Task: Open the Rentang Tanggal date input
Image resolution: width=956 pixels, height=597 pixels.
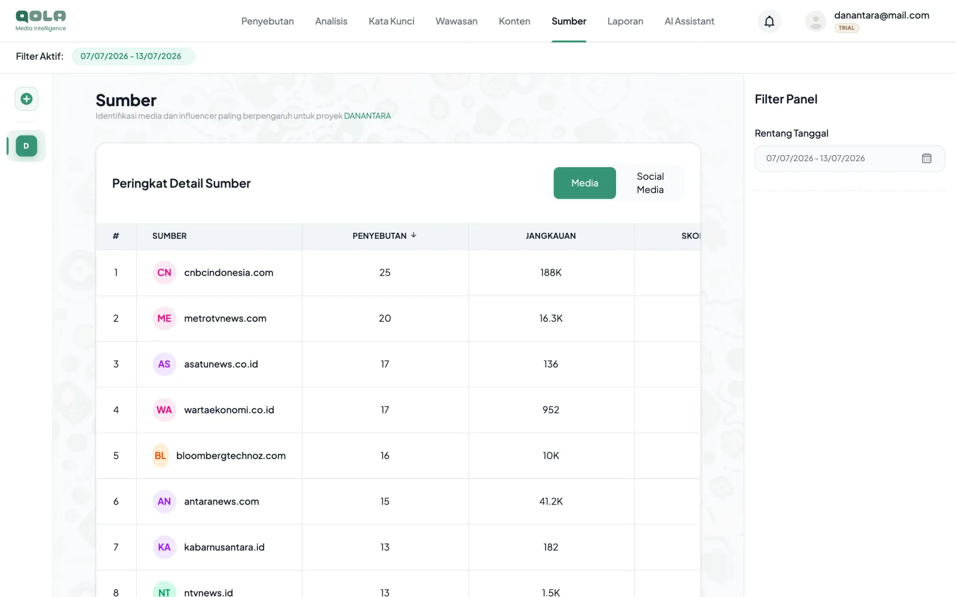Action: click(850, 158)
